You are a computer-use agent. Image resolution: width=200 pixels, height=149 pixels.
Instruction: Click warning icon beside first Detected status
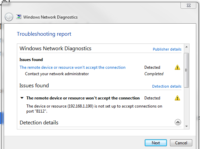point(177,67)
